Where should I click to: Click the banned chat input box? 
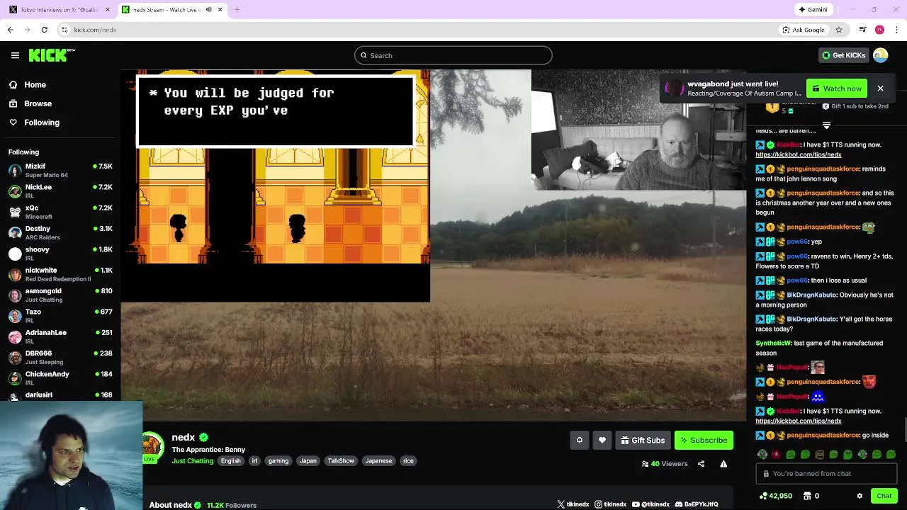826,474
